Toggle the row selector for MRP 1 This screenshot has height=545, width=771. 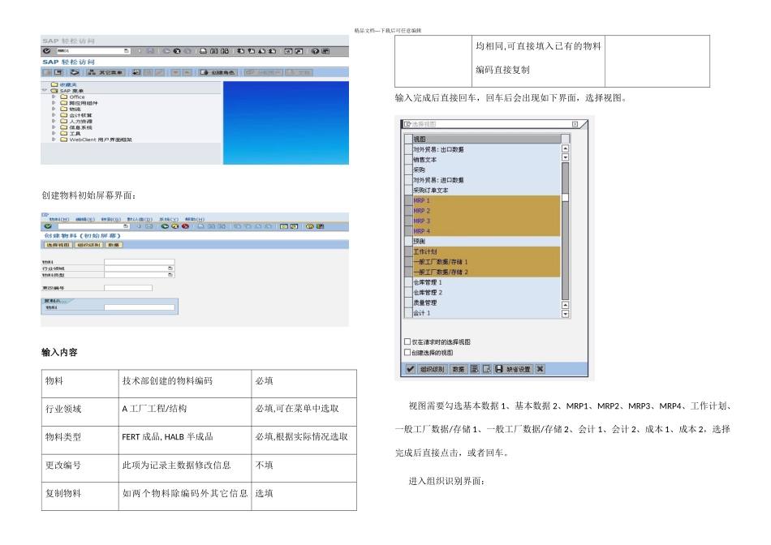point(408,200)
